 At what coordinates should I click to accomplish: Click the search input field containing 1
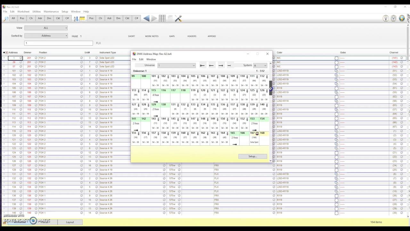pos(59,43)
